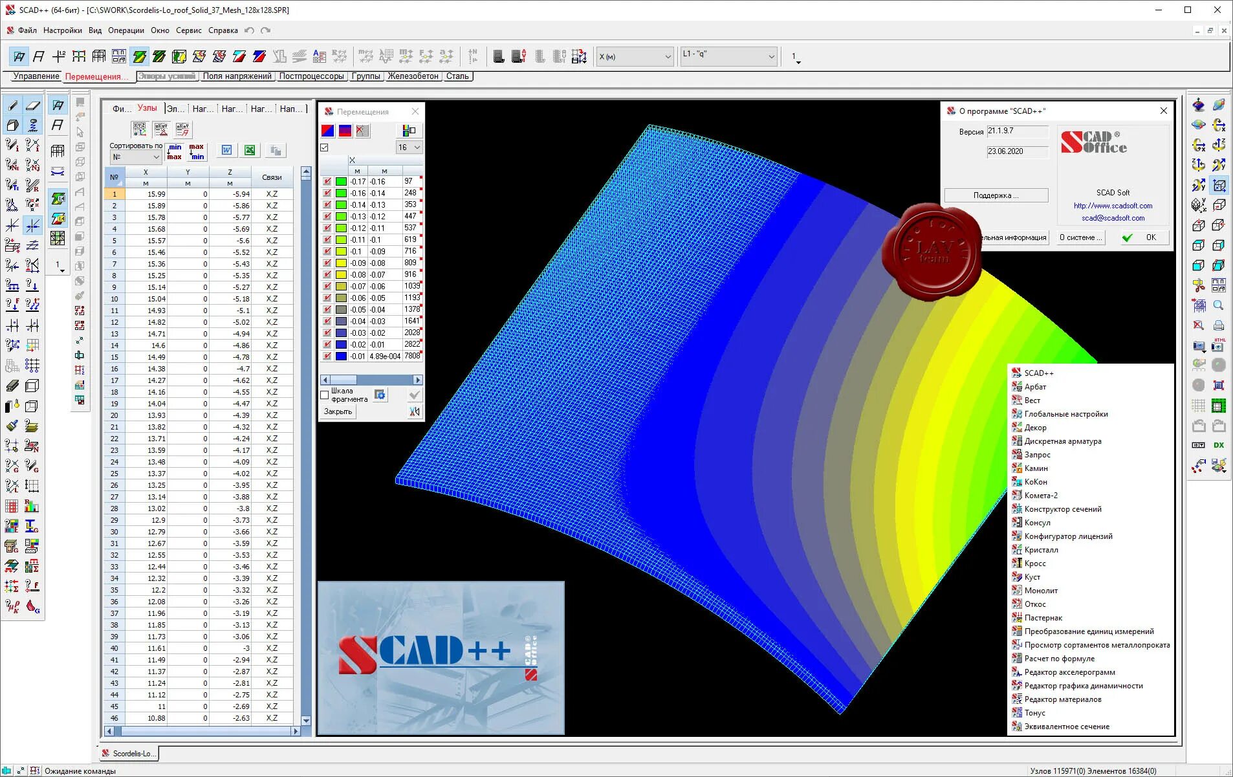The width and height of the screenshot is (1233, 777).
Task: Expand the toolbar overflow arrow next to 1
Action: [798, 63]
